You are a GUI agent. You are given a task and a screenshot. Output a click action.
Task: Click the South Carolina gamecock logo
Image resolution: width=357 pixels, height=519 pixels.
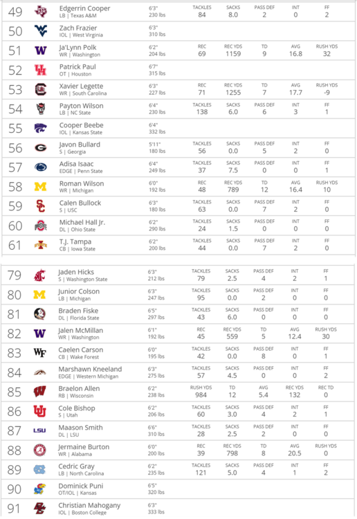(x=41, y=89)
